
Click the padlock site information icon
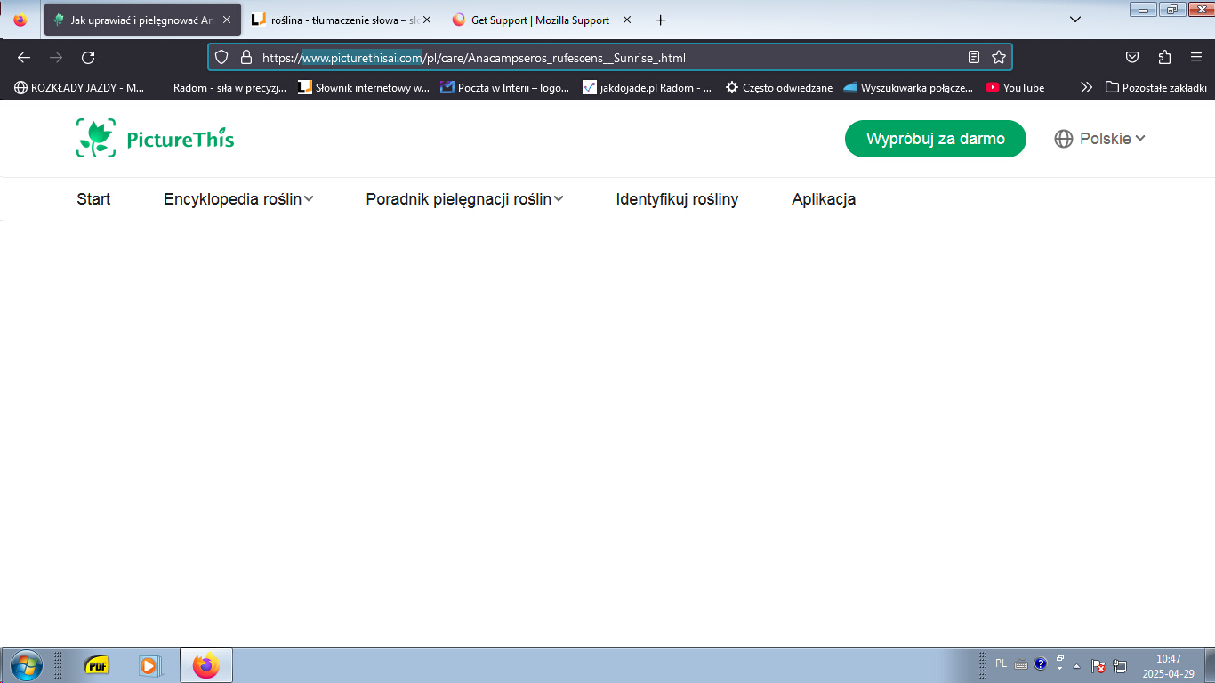(x=246, y=58)
